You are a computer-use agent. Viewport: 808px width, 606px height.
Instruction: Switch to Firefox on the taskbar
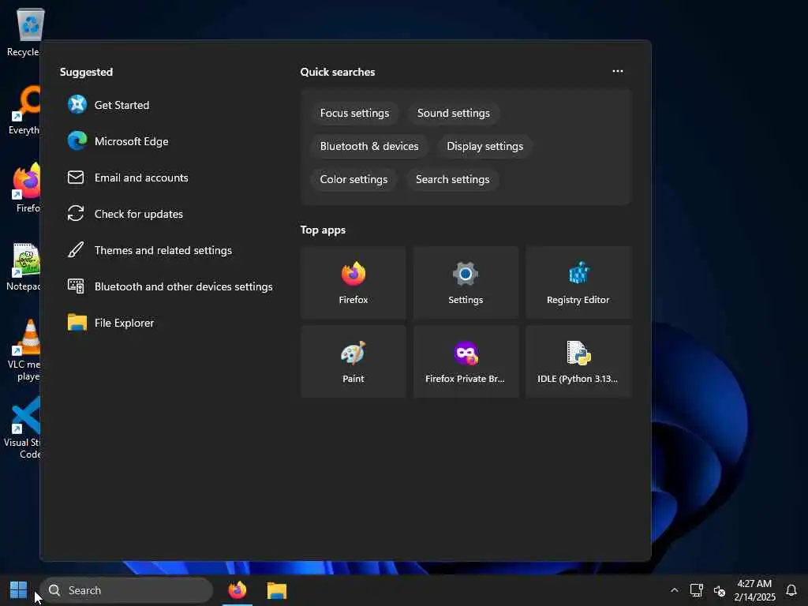tap(238, 590)
